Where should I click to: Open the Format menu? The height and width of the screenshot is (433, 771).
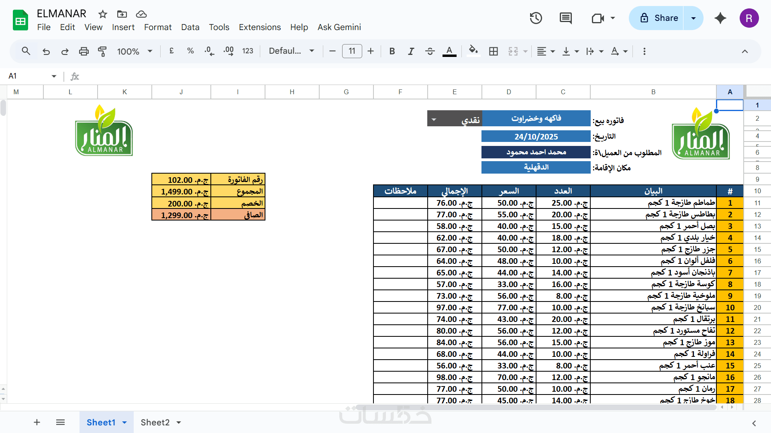(x=157, y=27)
